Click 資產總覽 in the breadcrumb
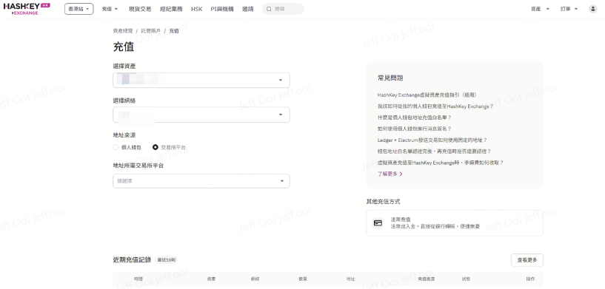Viewport: 605px width, 289px height. click(x=123, y=31)
